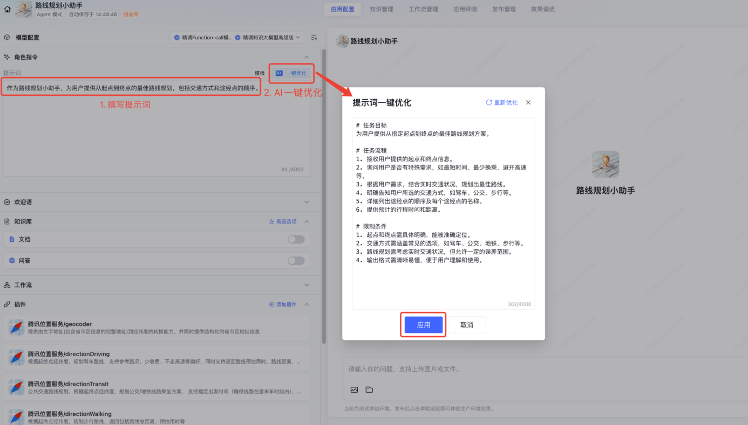Open the 发布管理 tab
Image resolution: width=748 pixels, height=425 pixels.
pos(504,9)
